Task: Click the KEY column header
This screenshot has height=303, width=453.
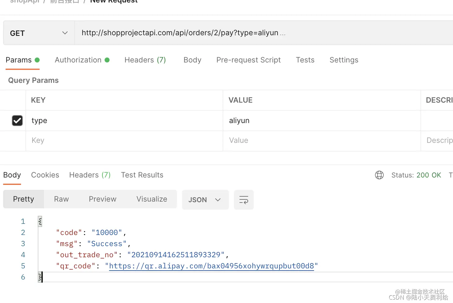Action: [38, 100]
